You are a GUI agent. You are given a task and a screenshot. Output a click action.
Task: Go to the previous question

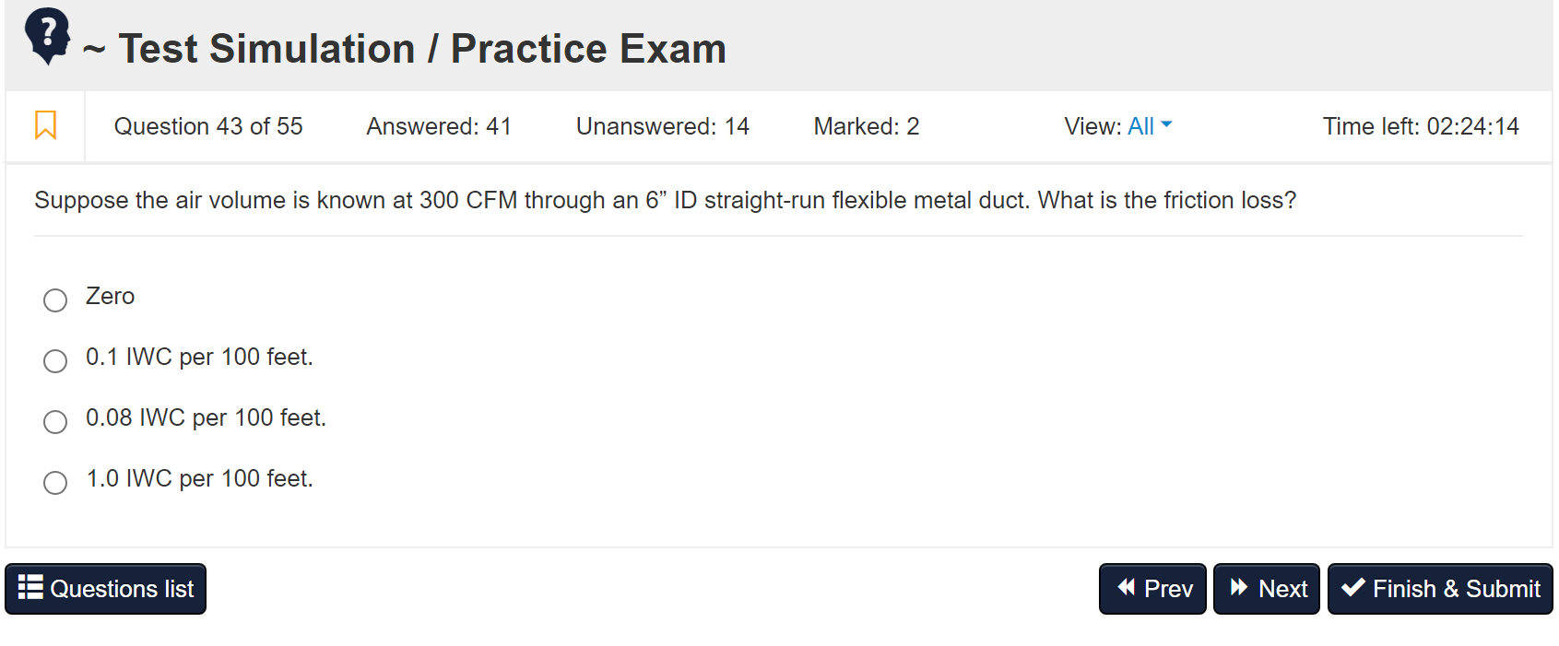click(1152, 589)
